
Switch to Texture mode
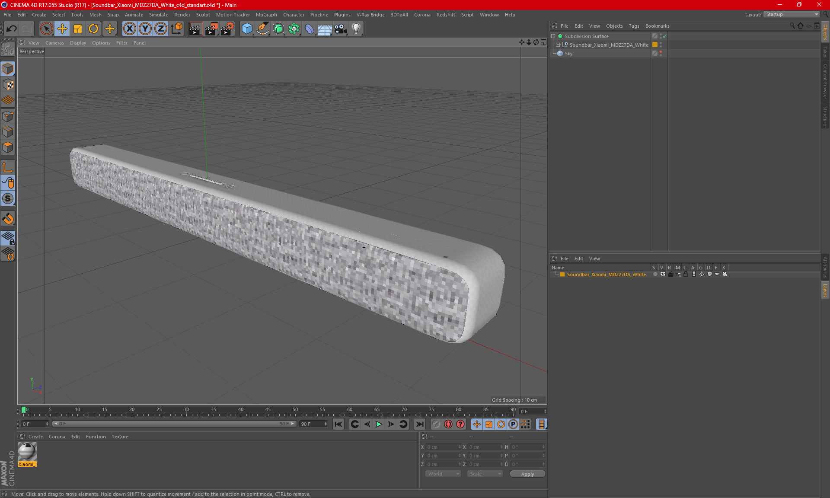pos(8,84)
